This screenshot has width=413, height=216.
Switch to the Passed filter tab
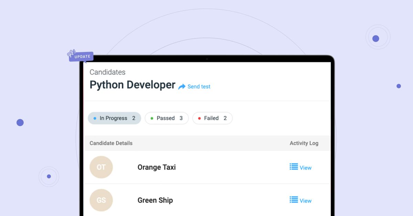[167, 118]
